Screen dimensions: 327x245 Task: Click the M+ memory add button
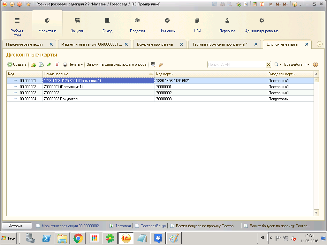(x=278, y=4)
